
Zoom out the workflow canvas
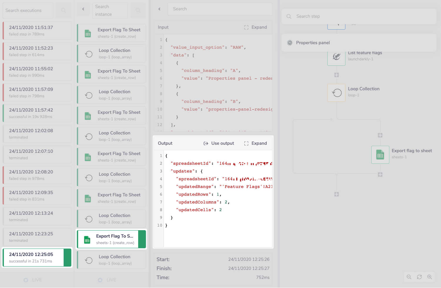coord(409,277)
